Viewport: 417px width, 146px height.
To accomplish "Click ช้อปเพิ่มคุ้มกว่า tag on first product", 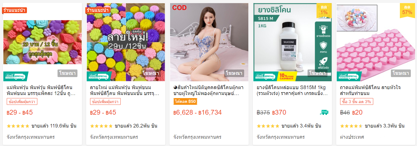I will click(x=22, y=101).
